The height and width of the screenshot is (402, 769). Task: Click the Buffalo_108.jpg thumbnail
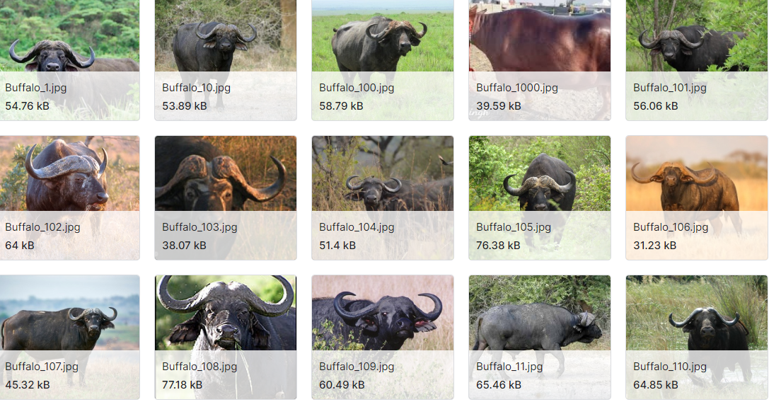point(226,337)
